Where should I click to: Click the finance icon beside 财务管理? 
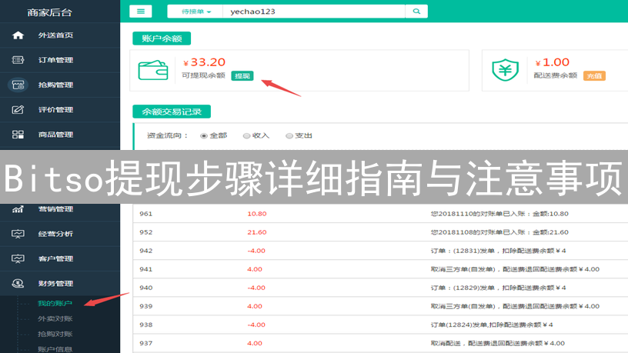(18, 283)
